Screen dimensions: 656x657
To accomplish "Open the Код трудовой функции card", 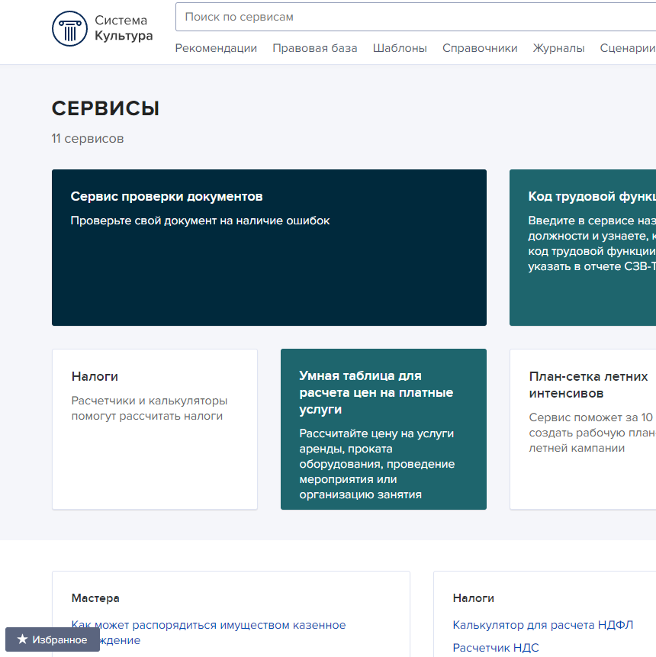I will [583, 248].
